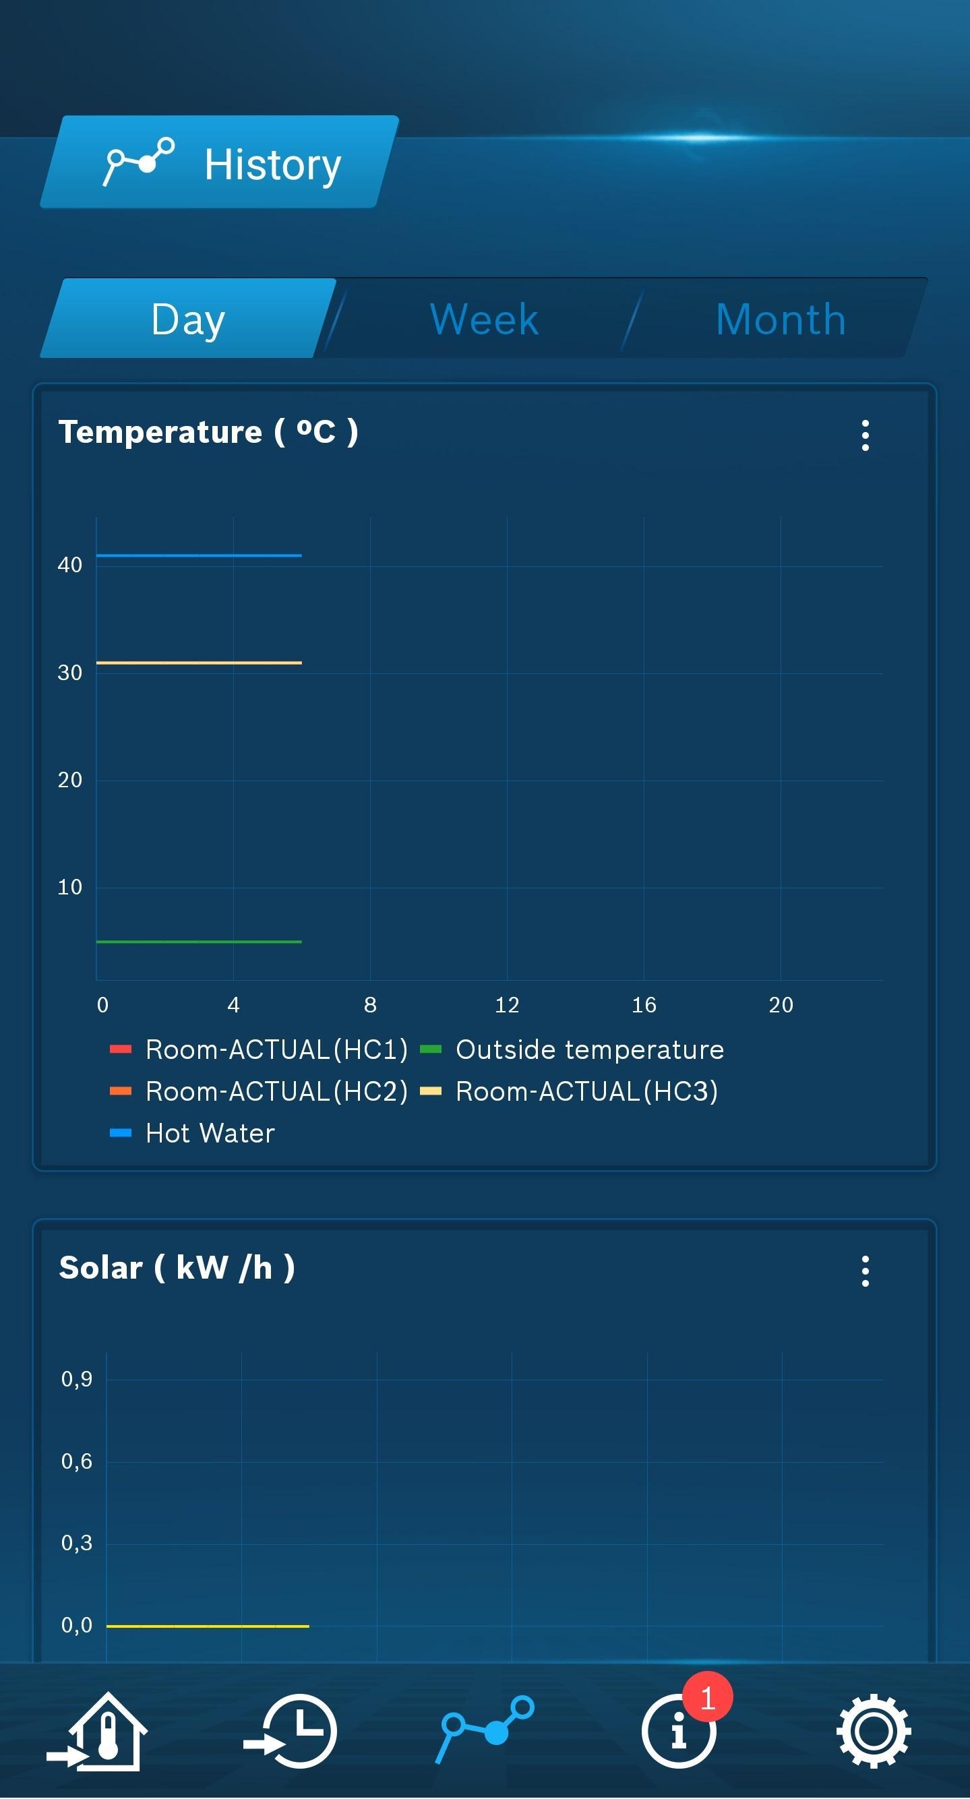The height and width of the screenshot is (1799, 970).
Task: Tap the red notification badge
Action: click(x=707, y=1699)
